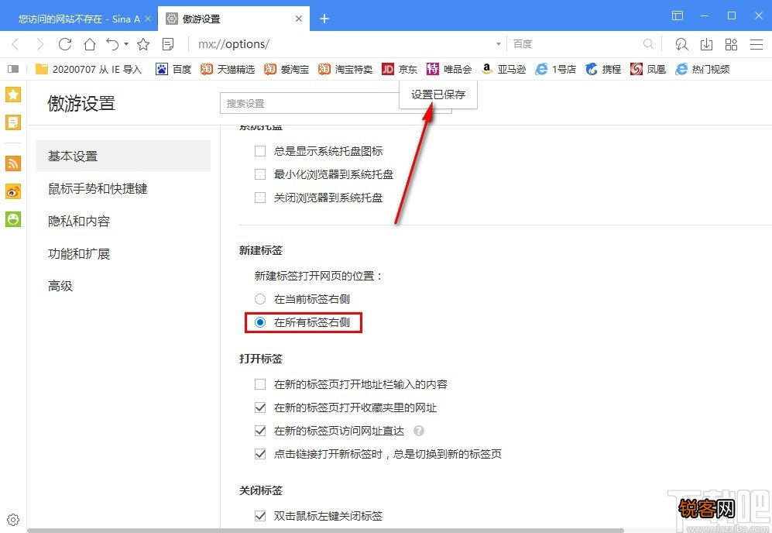This screenshot has height=533, width=772.
Task: Open the downloads icon in toolbar
Action: tap(706, 44)
